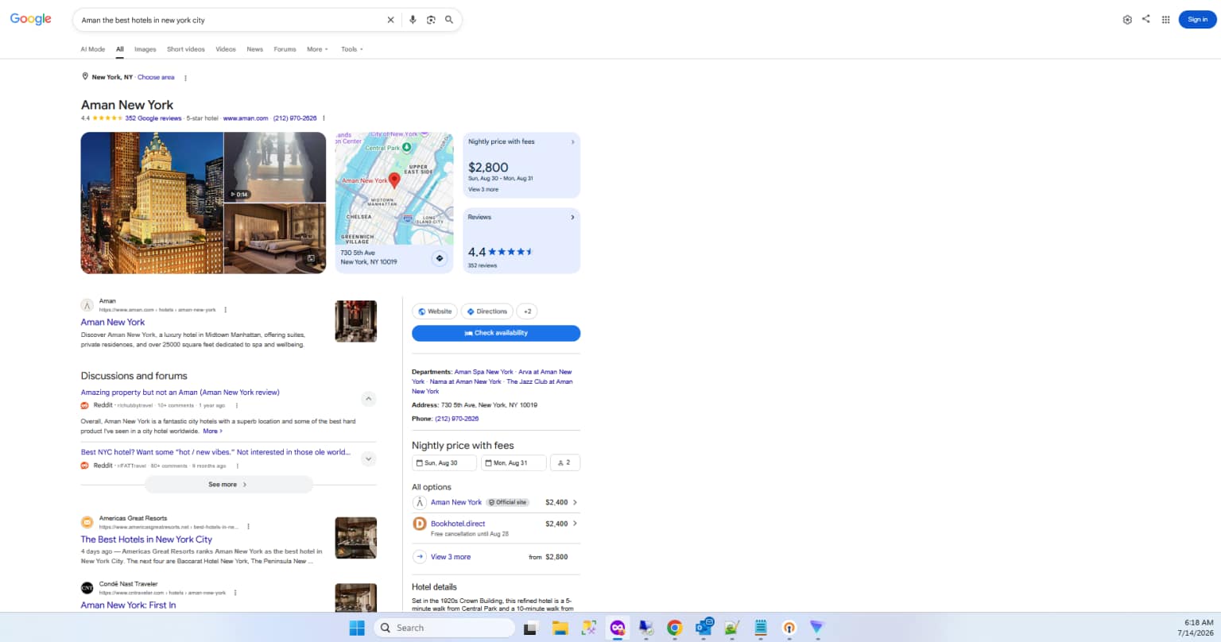Viewport: 1221px width, 642px height.
Task: Collapse the 'Amazing property but not an Aman' discussion
Action: coord(368,399)
